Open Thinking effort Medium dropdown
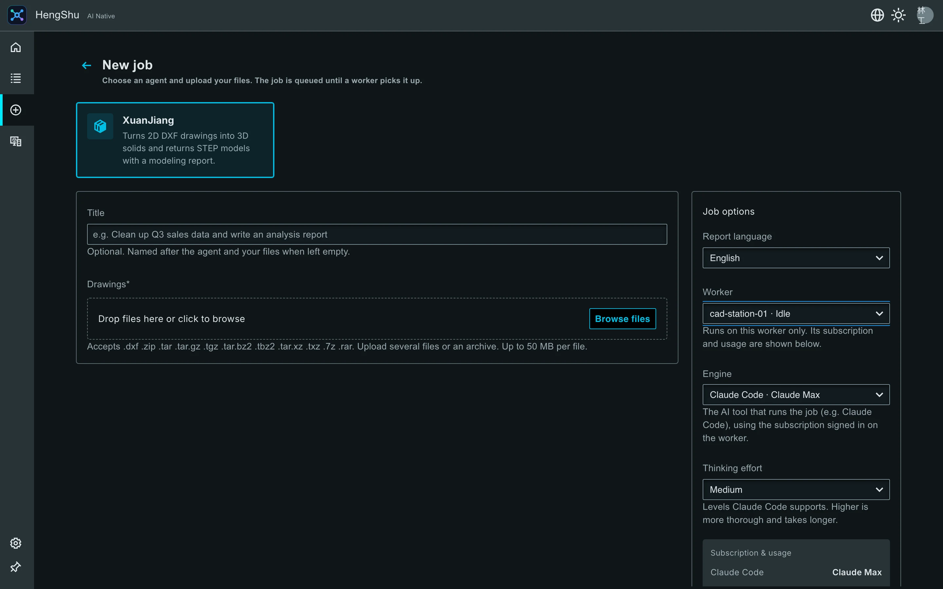 click(796, 490)
